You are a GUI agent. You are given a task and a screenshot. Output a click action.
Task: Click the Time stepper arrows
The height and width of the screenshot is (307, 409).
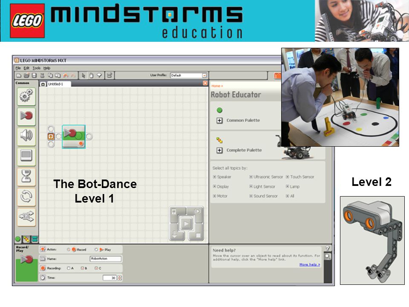tap(120, 278)
